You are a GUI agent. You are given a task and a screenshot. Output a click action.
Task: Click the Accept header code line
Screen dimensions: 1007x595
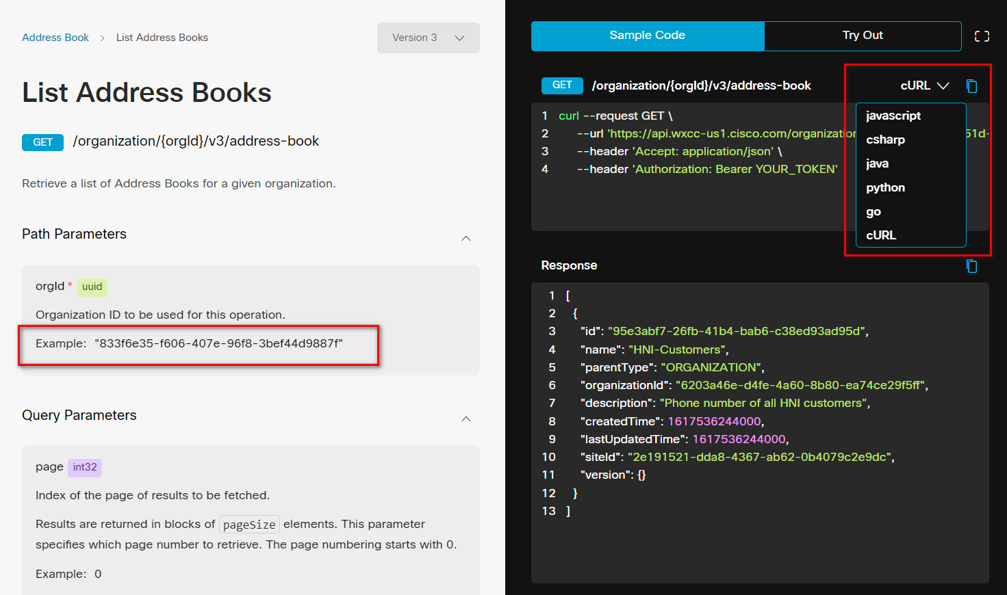(679, 151)
